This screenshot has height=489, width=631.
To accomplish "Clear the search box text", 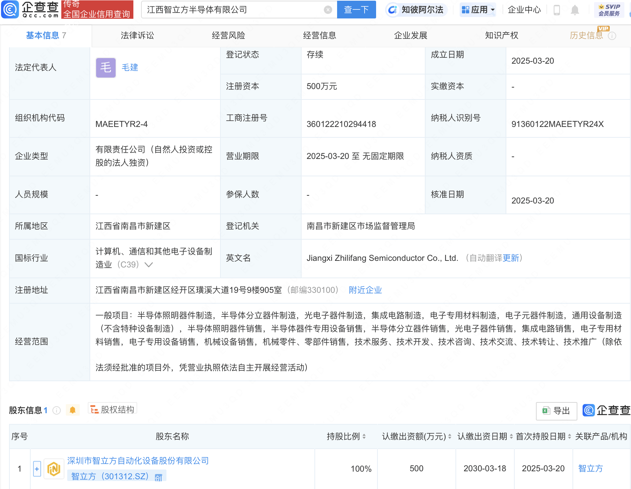I will [328, 10].
